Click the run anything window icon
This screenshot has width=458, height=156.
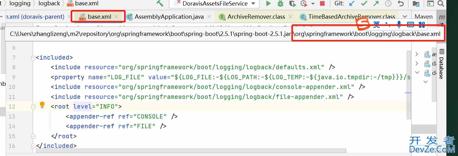tap(430, 3)
